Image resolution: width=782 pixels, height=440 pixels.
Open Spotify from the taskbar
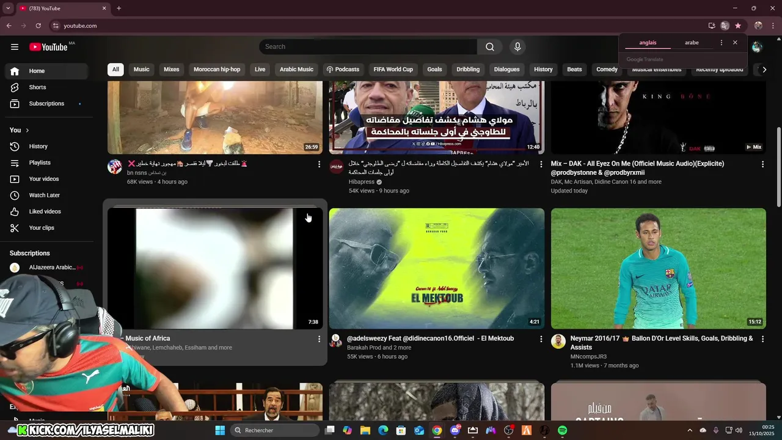[562, 430]
